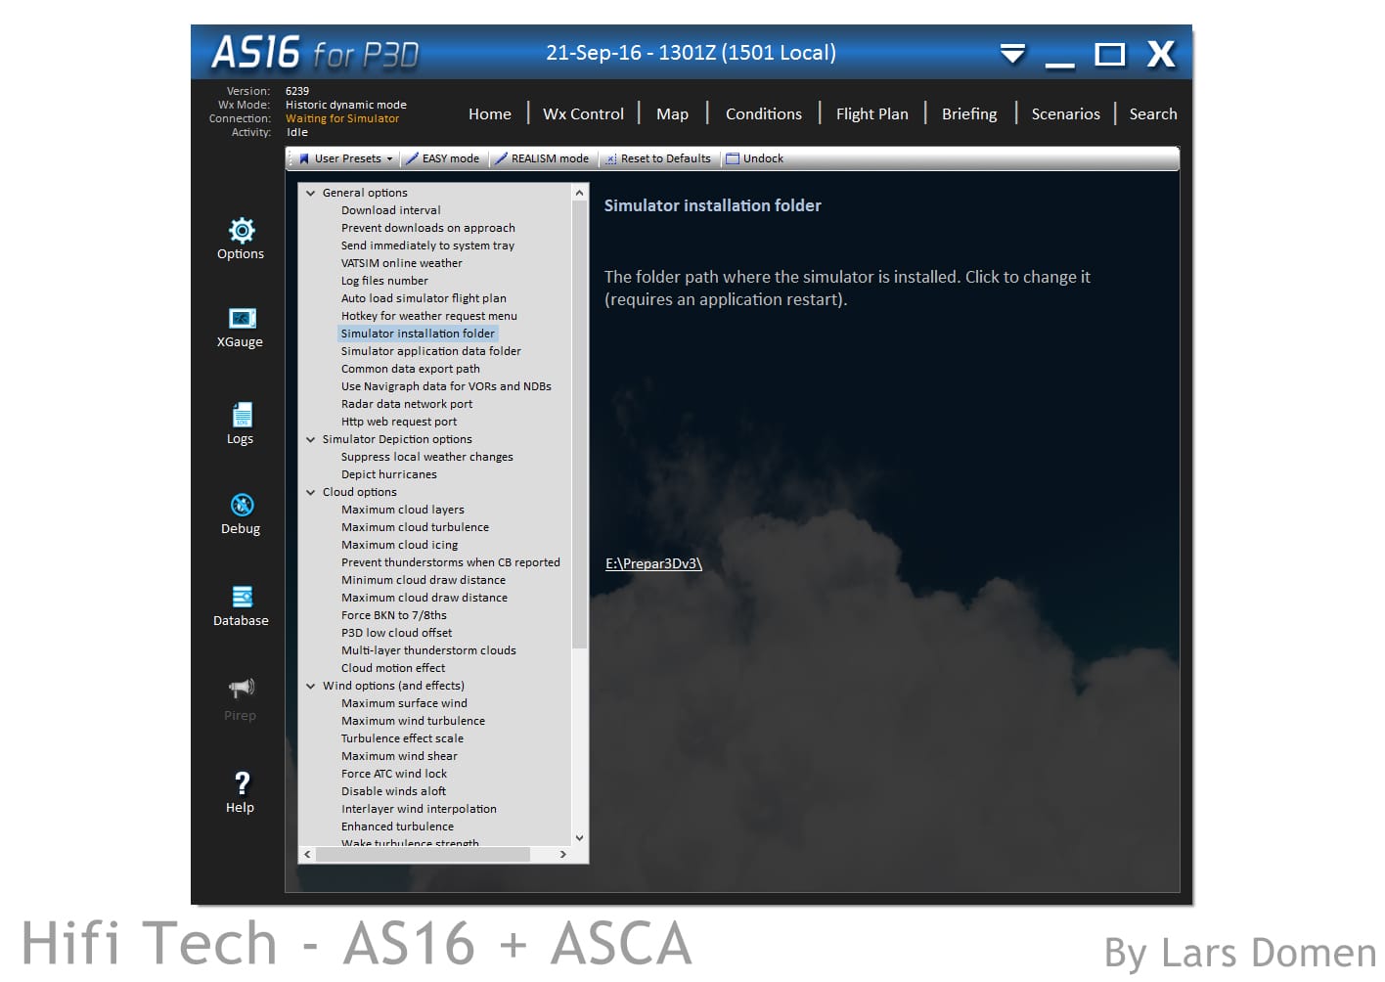Enable REALISM mode preset

[x=542, y=158]
